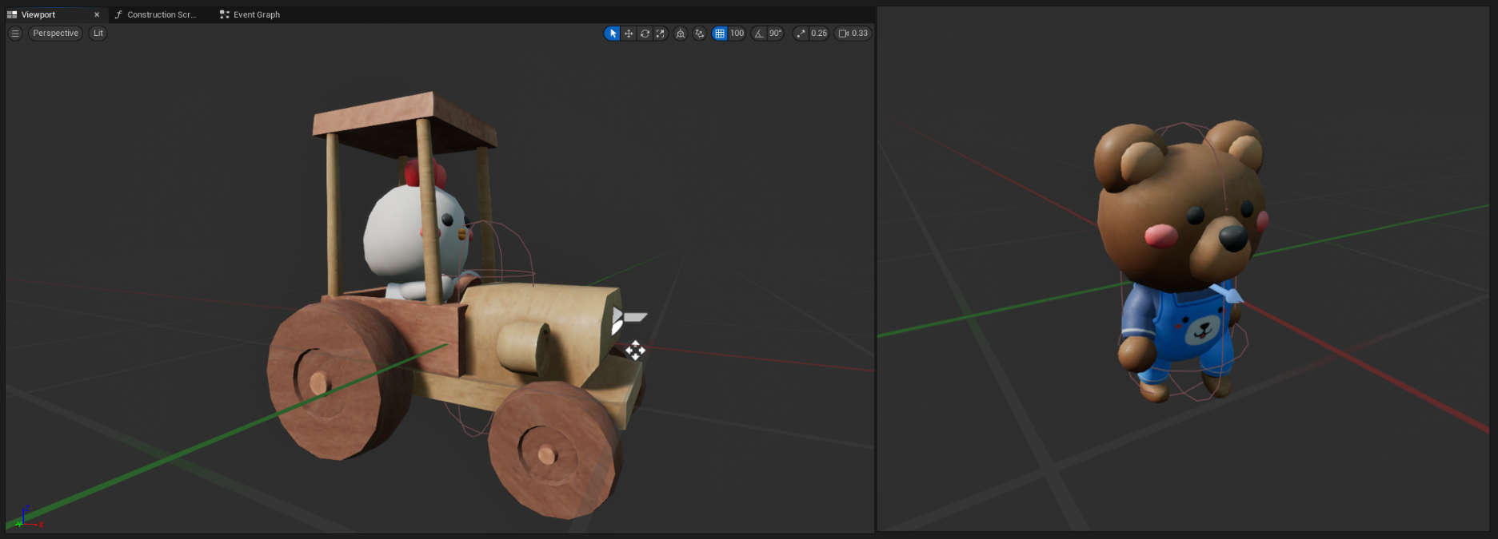Open the Lit view mode menu

pyautogui.click(x=98, y=34)
